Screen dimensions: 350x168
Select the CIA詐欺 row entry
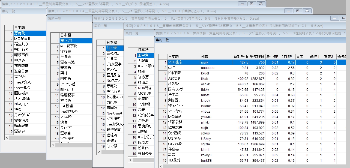[183, 144]
